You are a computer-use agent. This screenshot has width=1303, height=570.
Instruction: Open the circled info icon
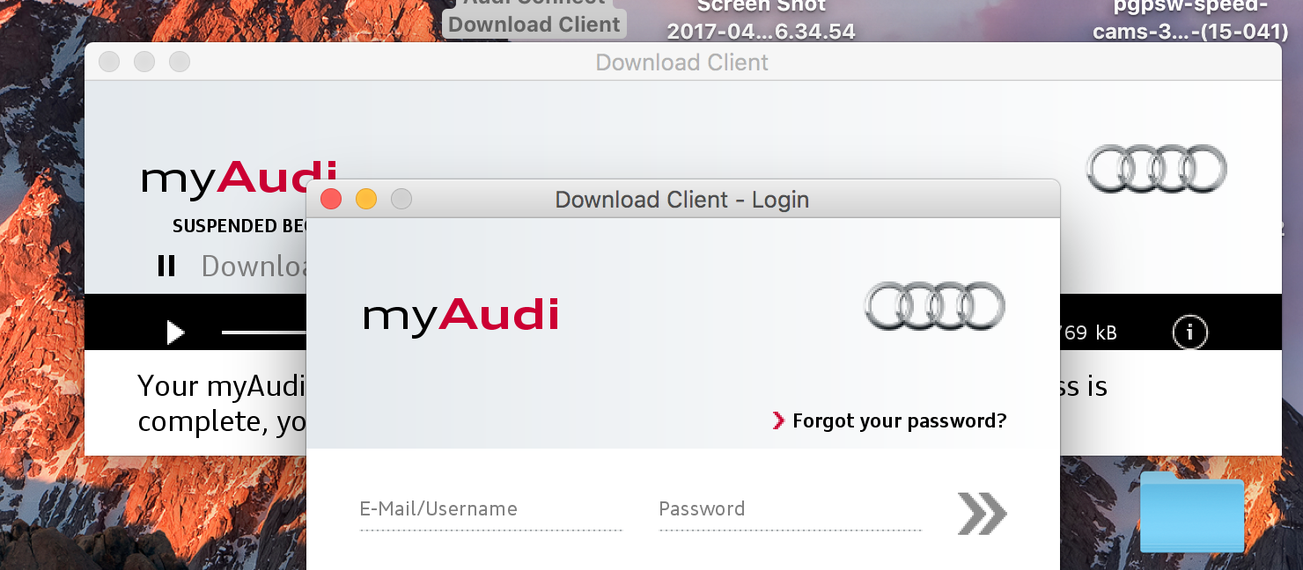click(x=1189, y=332)
